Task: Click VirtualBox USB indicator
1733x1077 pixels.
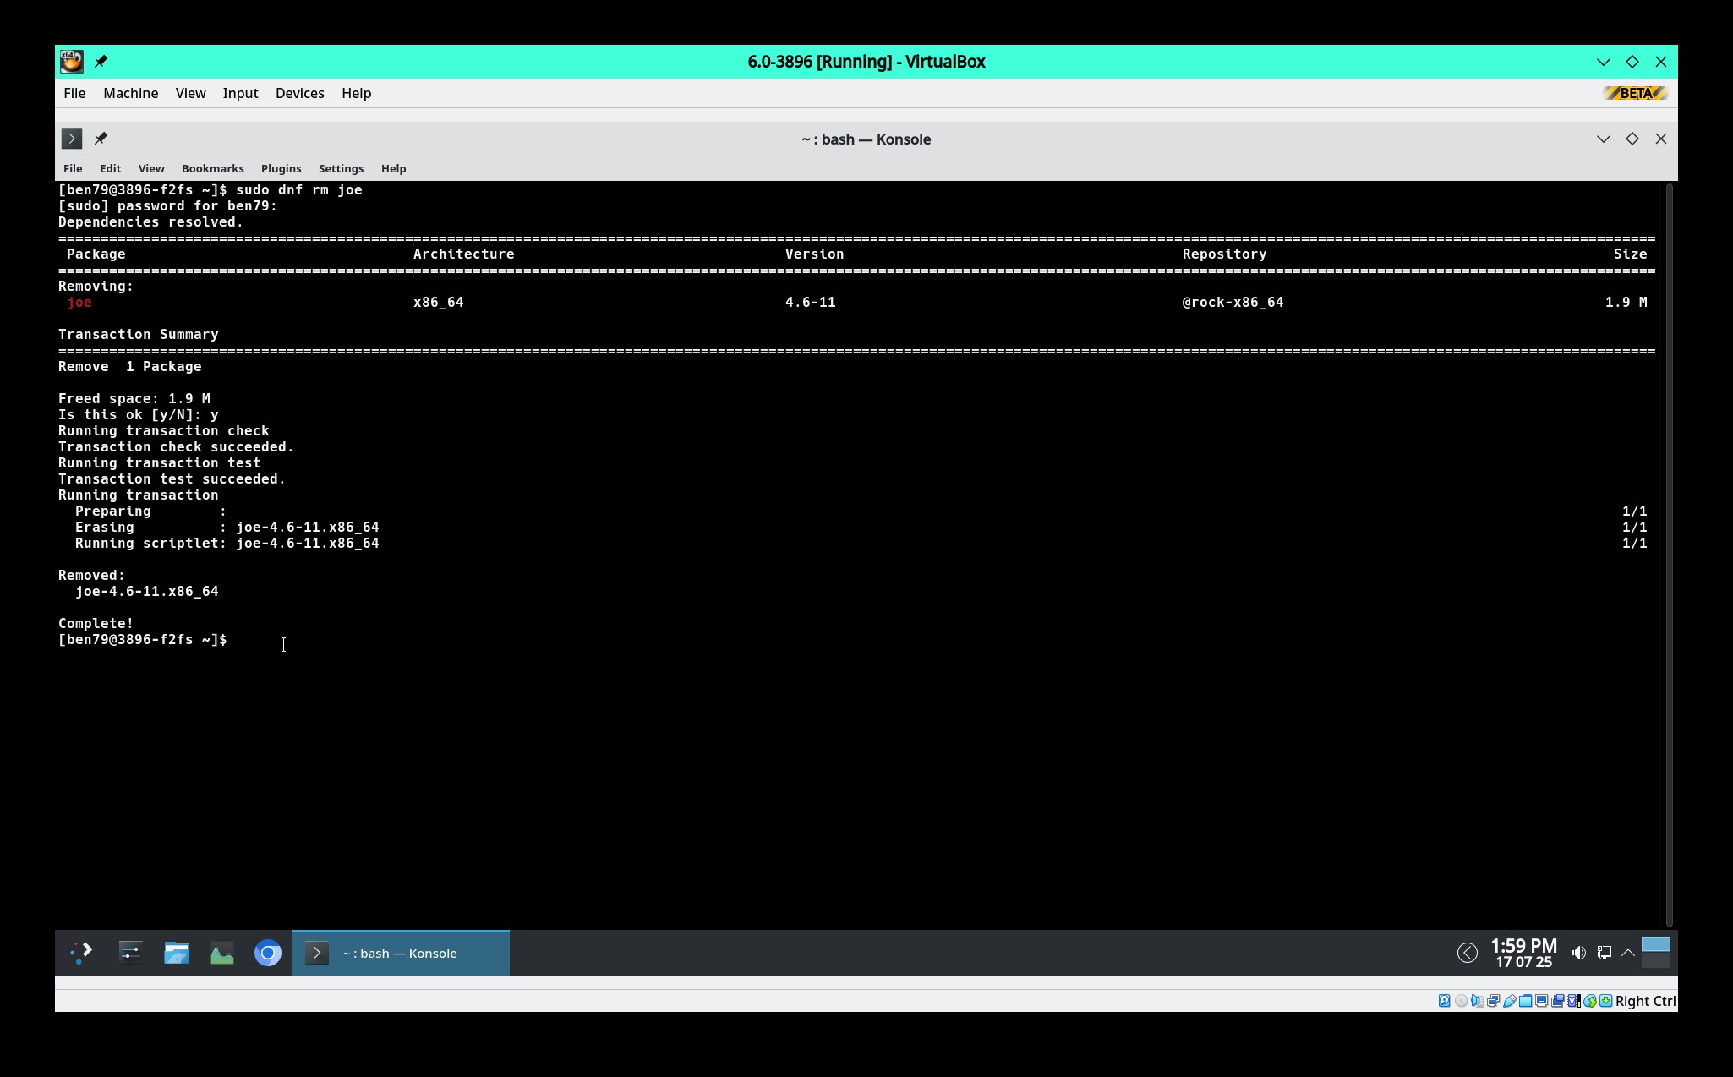Action: [1509, 1001]
